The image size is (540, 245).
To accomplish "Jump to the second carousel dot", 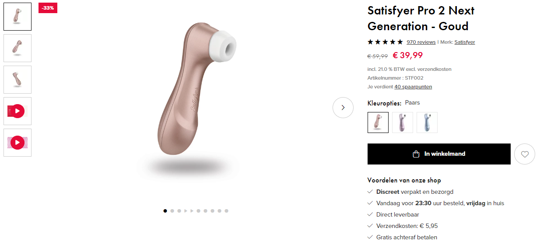I will tap(172, 211).
